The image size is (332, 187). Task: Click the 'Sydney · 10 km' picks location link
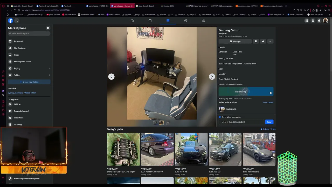268,129
